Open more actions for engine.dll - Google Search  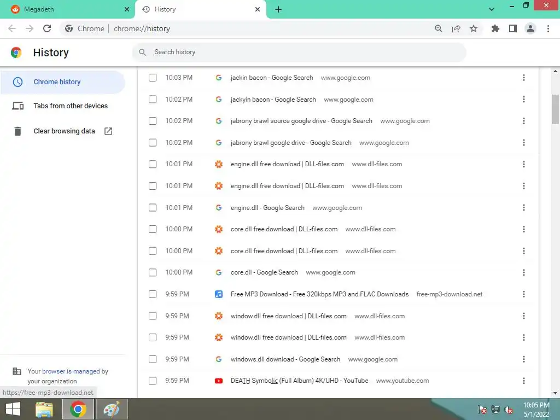pos(523,207)
